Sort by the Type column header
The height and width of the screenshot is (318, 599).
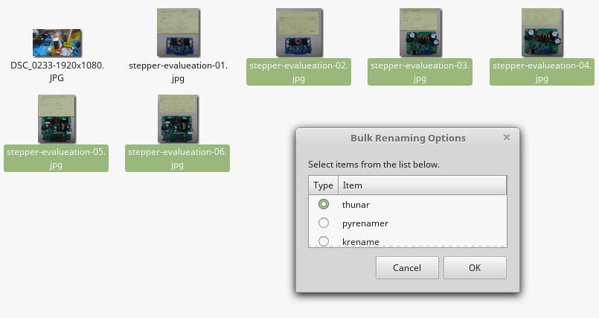[x=323, y=185]
